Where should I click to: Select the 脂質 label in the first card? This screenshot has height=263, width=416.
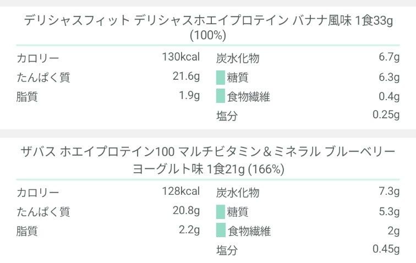pos(27,97)
